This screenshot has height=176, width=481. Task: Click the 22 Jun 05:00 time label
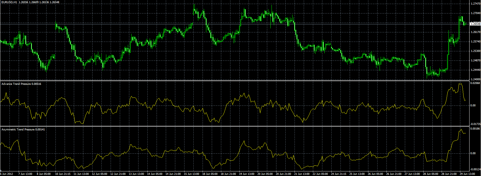tap(320, 174)
